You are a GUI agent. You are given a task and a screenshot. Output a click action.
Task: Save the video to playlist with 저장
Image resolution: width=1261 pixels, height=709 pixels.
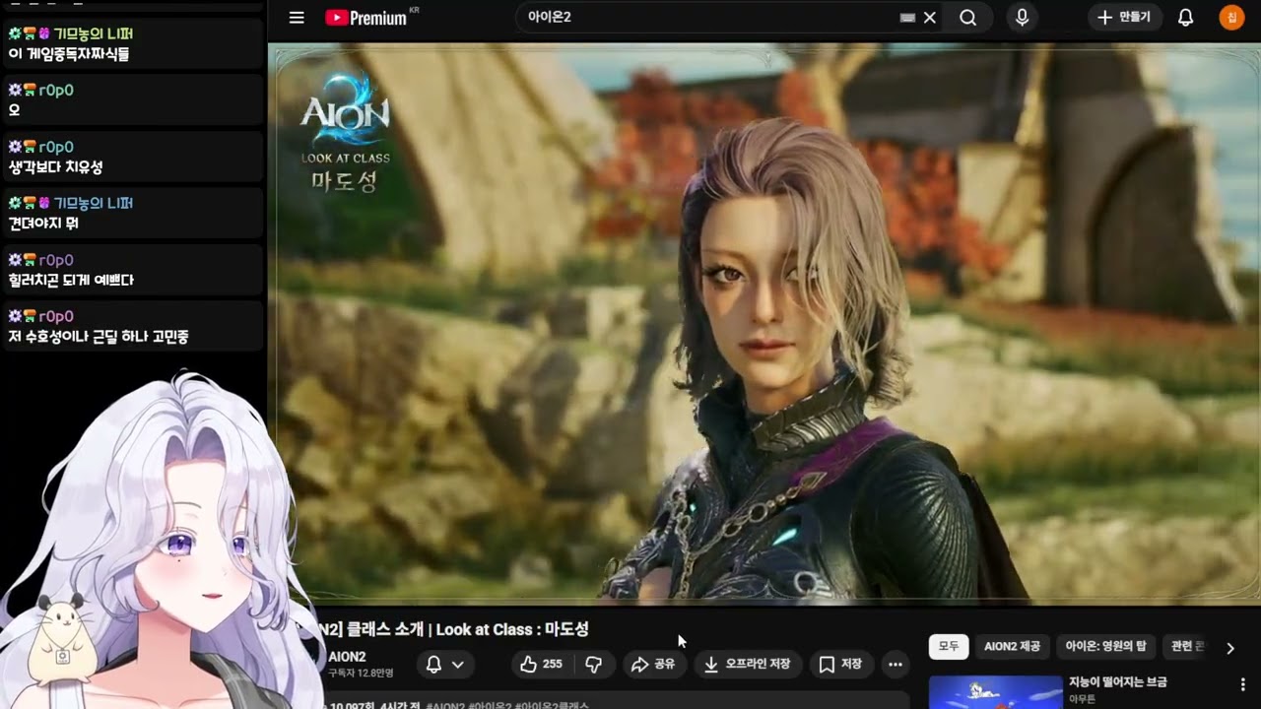tap(840, 665)
